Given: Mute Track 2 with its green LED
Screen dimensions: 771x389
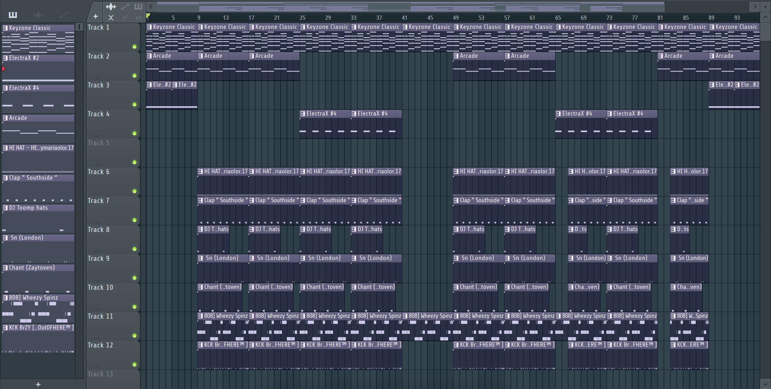Looking at the screenshot, I should point(135,76).
